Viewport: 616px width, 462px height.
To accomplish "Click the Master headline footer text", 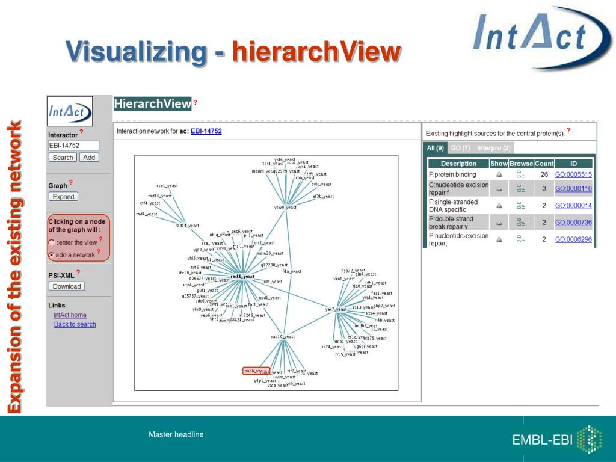I will pos(176,434).
